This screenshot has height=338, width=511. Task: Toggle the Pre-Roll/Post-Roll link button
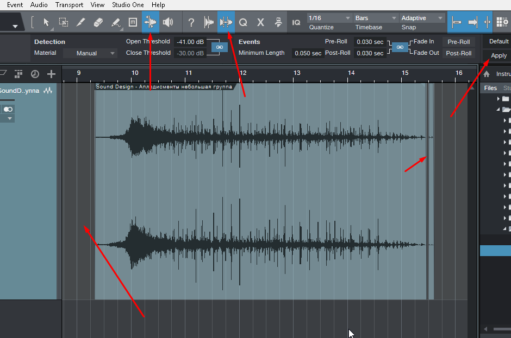[x=400, y=47]
